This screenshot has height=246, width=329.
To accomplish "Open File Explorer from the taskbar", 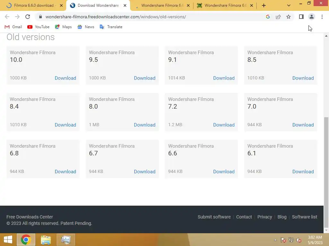I will pos(46,240).
